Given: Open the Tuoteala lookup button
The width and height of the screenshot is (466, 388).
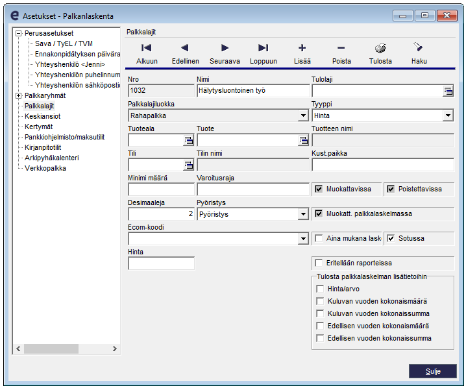Looking at the screenshot, I should pos(188,141).
